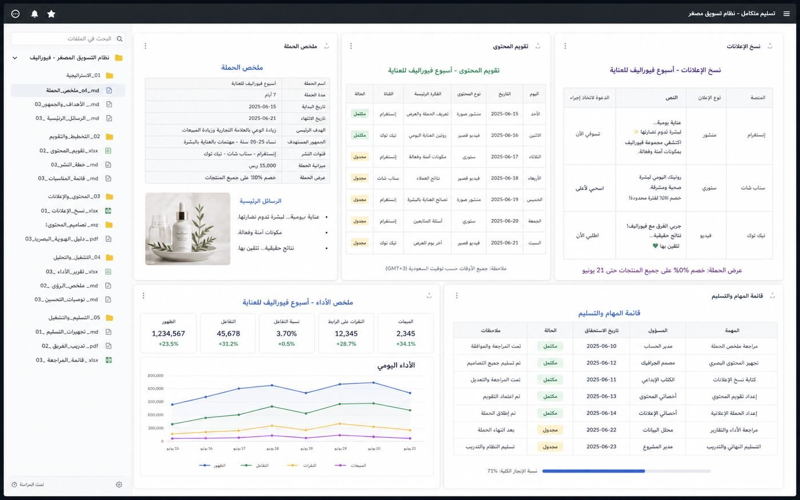The height and width of the screenshot is (500, 800).
Task: Open 03_قائمة_المناسبات md file
Action: point(68,178)
